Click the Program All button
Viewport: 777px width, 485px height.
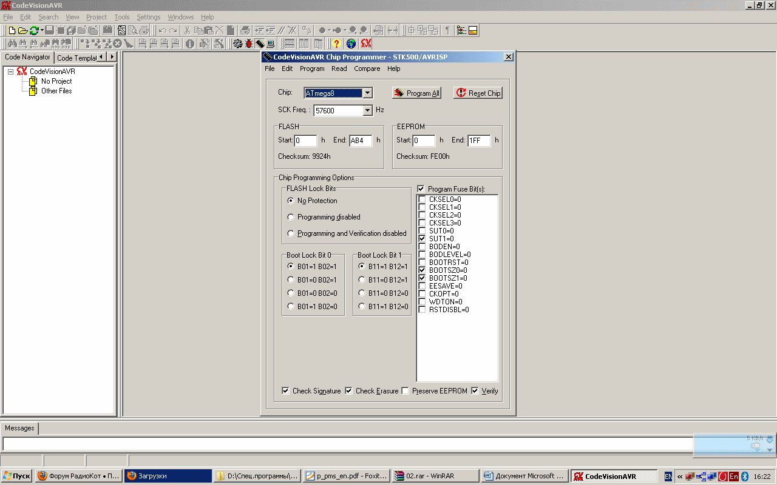[416, 93]
